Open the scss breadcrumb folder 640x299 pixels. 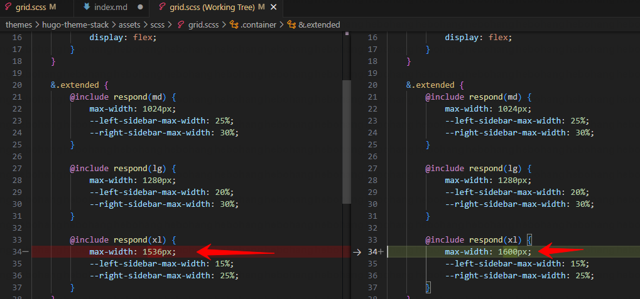pyautogui.click(x=158, y=25)
